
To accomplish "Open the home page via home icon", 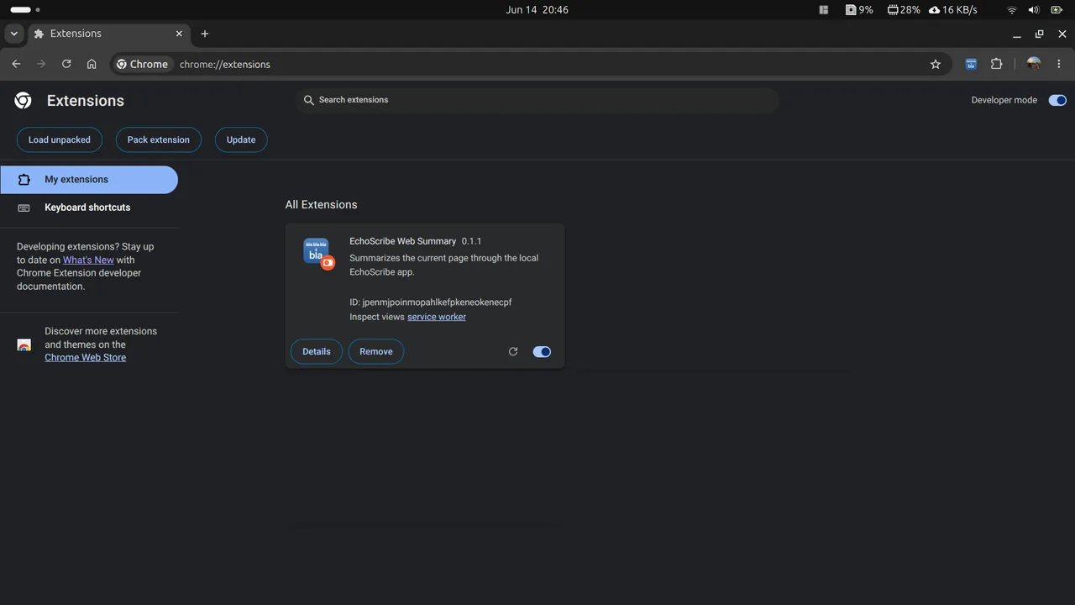I will click(92, 64).
